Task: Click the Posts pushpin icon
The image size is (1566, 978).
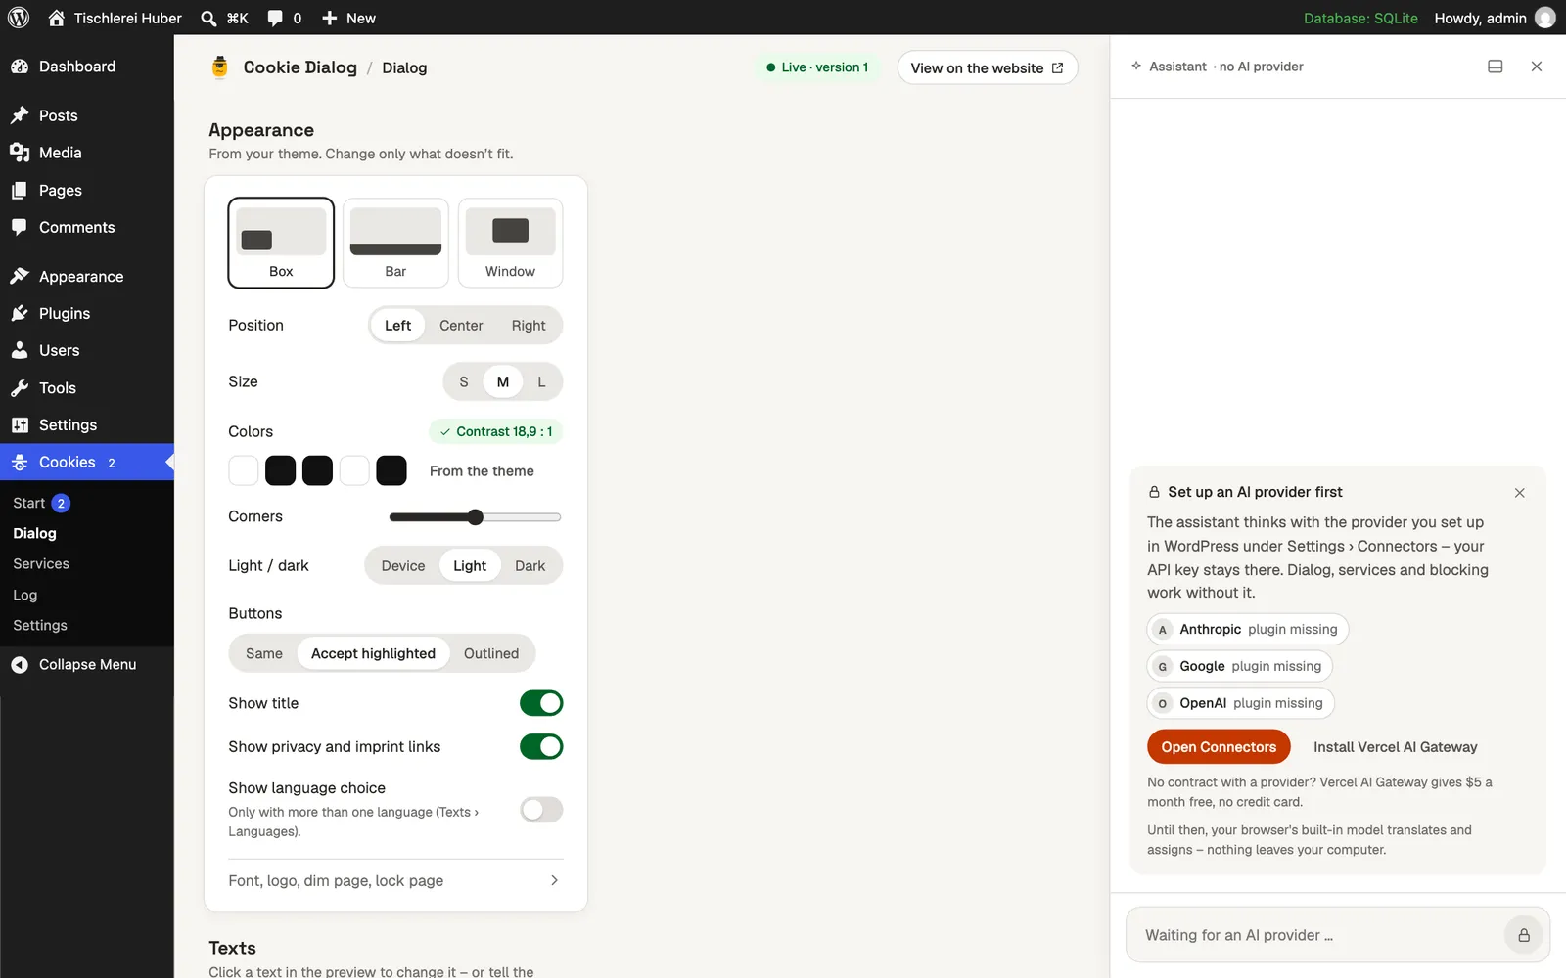Action: 20,115
